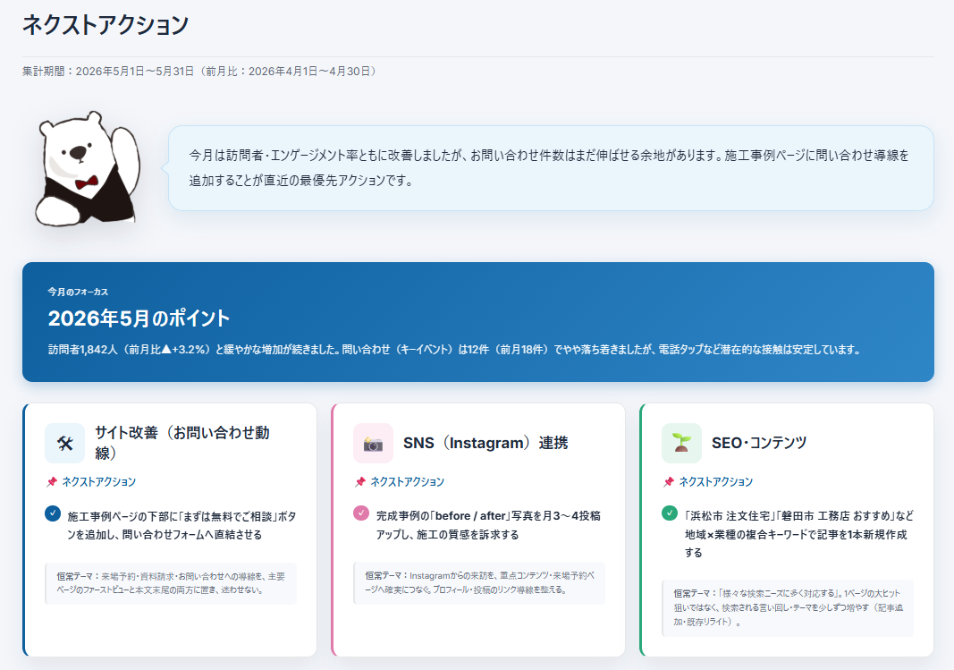Click the 2026年5月のポイント heading
The width and height of the screenshot is (954, 670).
pyautogui.click(x=139, y=318)
